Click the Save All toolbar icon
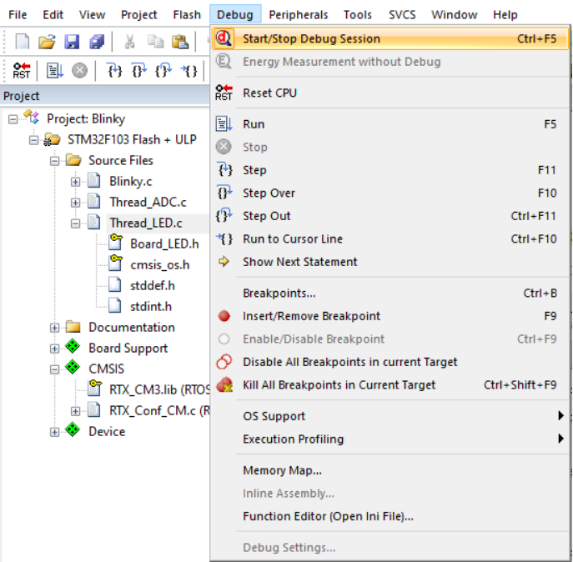 tap(97, 42)
